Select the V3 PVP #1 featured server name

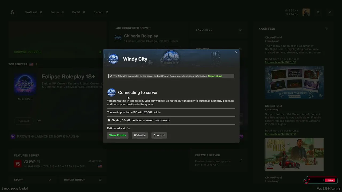[x=32, y=162]
